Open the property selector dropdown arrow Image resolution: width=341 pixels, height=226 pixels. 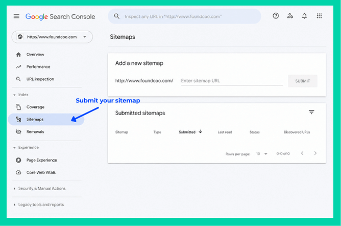click(85, 37)
